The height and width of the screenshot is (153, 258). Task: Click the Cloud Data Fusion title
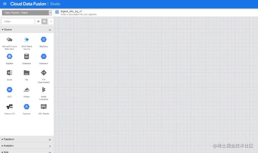pos(28,4)
